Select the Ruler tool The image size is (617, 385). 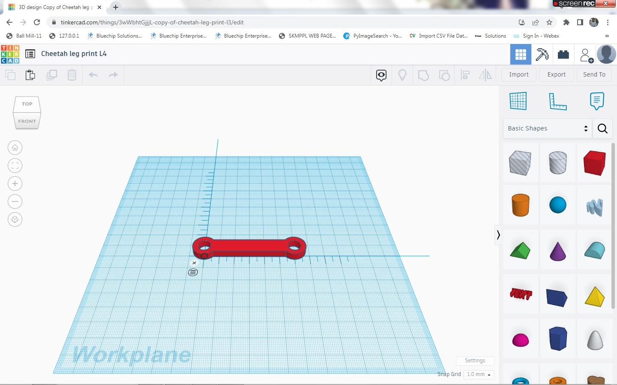tap(557, 101)
